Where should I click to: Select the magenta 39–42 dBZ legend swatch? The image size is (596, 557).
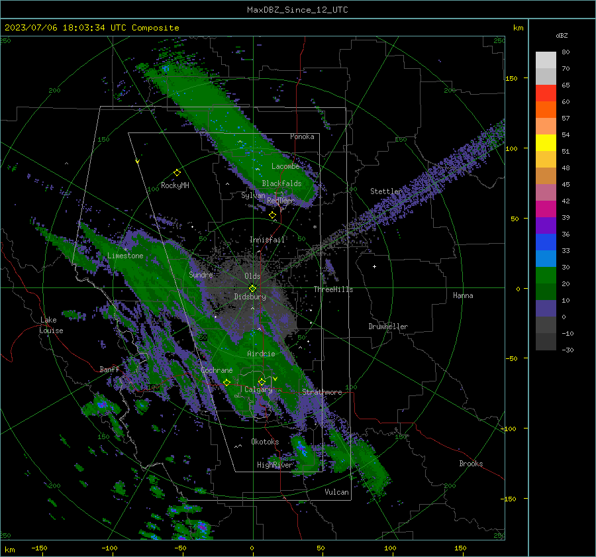pyautogui.click(x=546, y=209)
